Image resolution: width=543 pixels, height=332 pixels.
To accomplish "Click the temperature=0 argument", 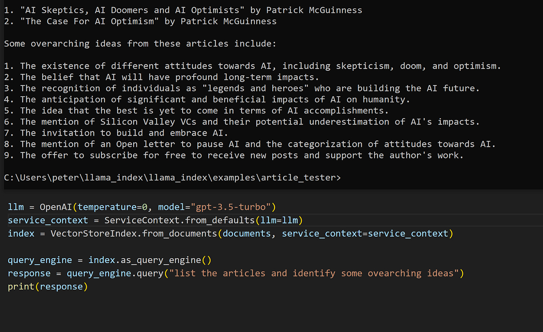I will (x=112, y=207).
